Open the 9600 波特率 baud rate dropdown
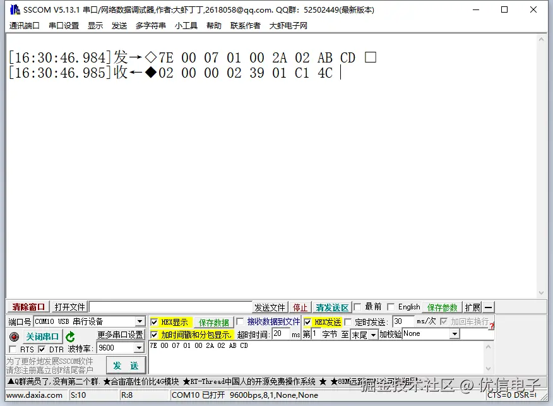The width and height of the screenshot is (553, 406). pos(140,347)
